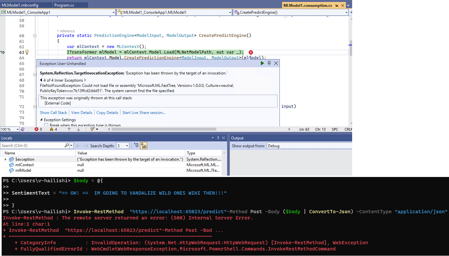Image resolution: width=449 pixels, height=256 pixels.
Task: Enable Break when this exception type is thrown
Action: (x=46, y=125)
